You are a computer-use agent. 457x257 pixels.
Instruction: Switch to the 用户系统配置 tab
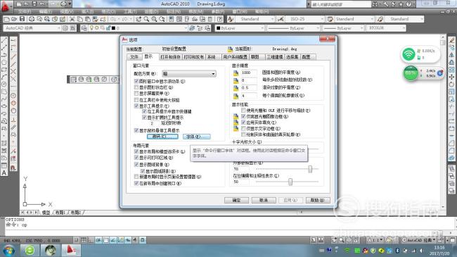[235, 57]
